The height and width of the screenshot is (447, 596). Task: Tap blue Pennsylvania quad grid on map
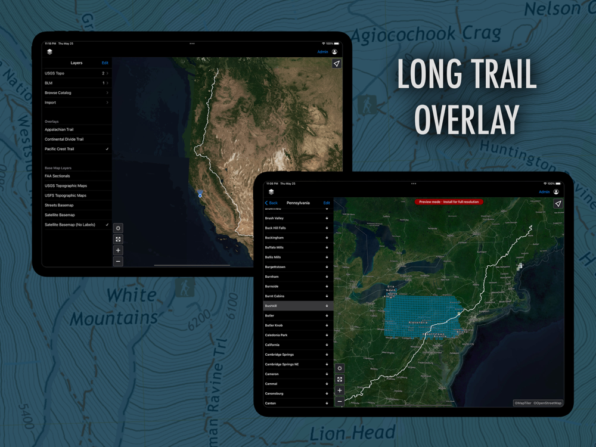point(422,316)
